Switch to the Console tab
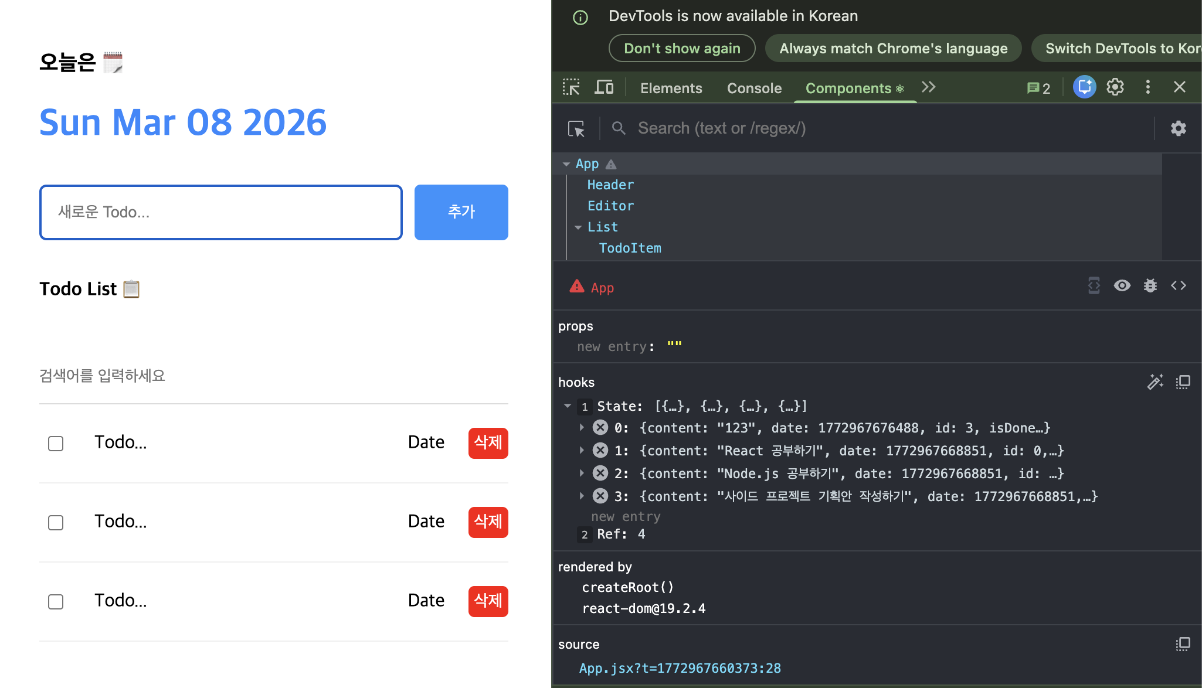The width and height of the screenshot is (1202, 688). [754, 88]
